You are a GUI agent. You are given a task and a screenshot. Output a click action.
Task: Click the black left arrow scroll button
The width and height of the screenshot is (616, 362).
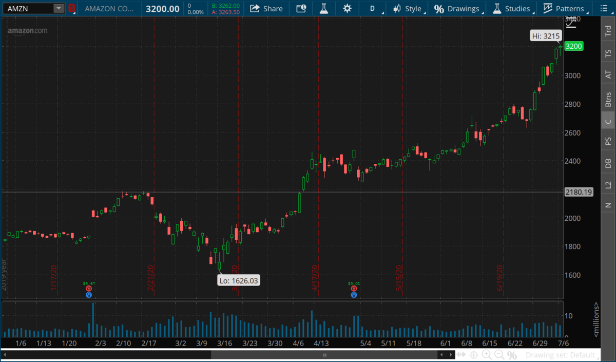441,355
